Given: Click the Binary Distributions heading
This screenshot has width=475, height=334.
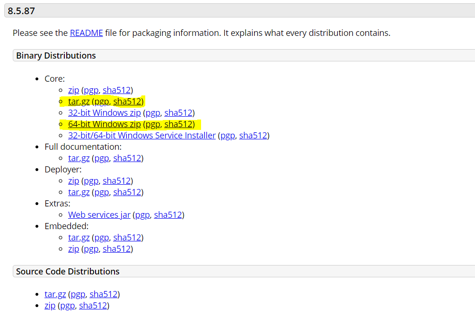Looking at the screenshot, I should (x=56, y=56).
